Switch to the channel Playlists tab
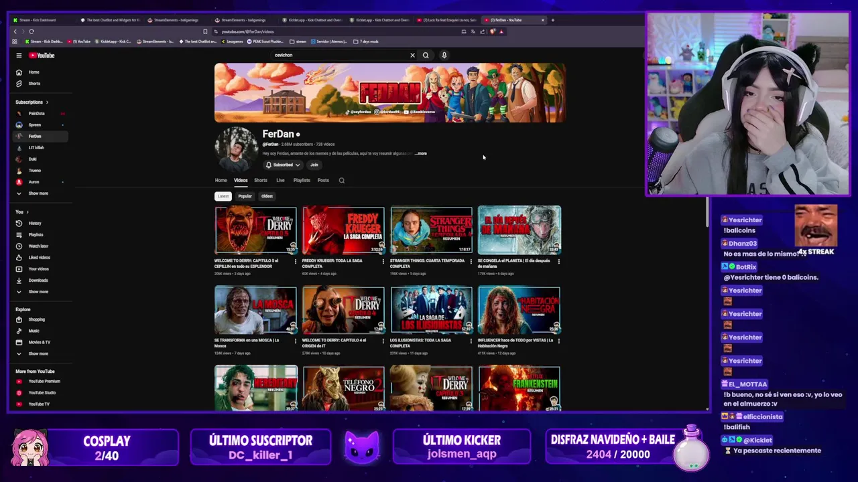The image size is (858, 482). click(302, 180)
